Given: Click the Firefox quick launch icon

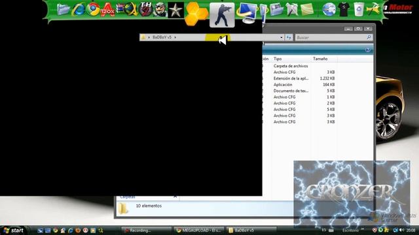Looking at the screenshot, I should tap(78, 230).
